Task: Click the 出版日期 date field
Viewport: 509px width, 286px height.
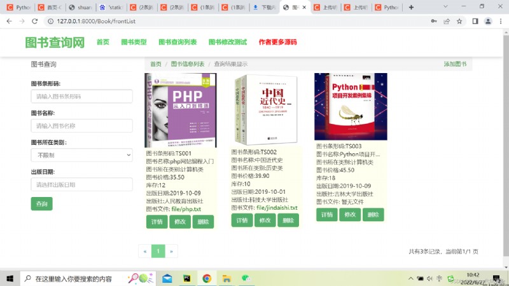Action: [x=82, y=185]
